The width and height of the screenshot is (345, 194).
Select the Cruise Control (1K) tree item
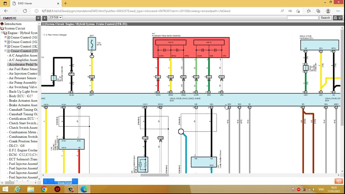click(24, 46)
